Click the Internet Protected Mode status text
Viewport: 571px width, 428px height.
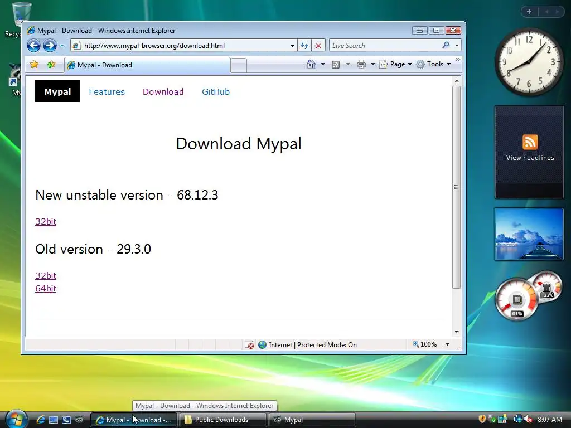tap(312, 344)
